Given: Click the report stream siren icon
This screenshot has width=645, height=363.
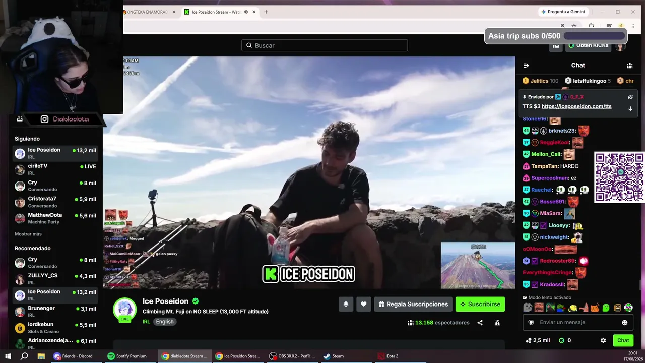Looking at the screenshot, I should point(497,323).
